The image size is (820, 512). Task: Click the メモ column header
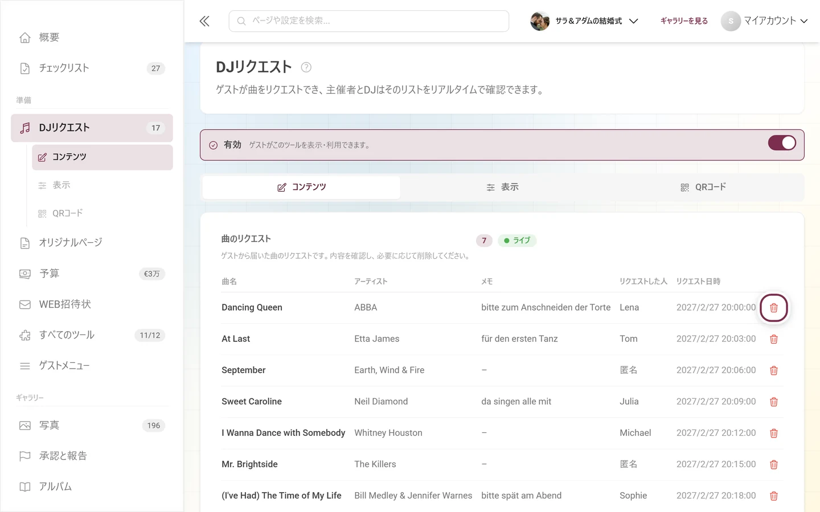(487, 282)
